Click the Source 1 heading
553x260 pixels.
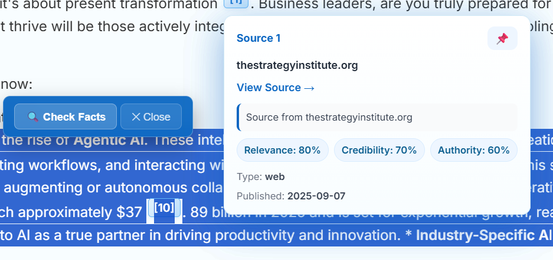coord(258,38)
